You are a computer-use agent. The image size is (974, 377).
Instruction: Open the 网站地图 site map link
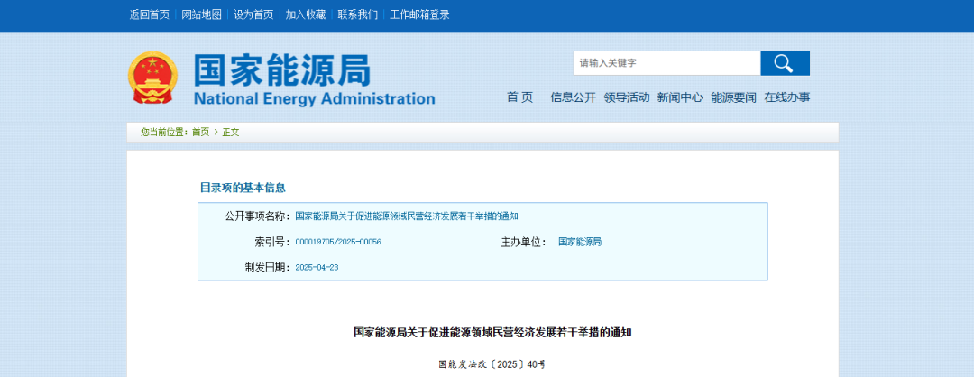tap(201, 14)
